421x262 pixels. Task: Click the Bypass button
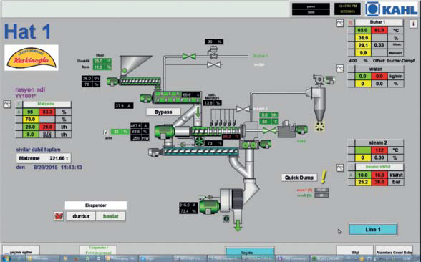pos(163,112)
